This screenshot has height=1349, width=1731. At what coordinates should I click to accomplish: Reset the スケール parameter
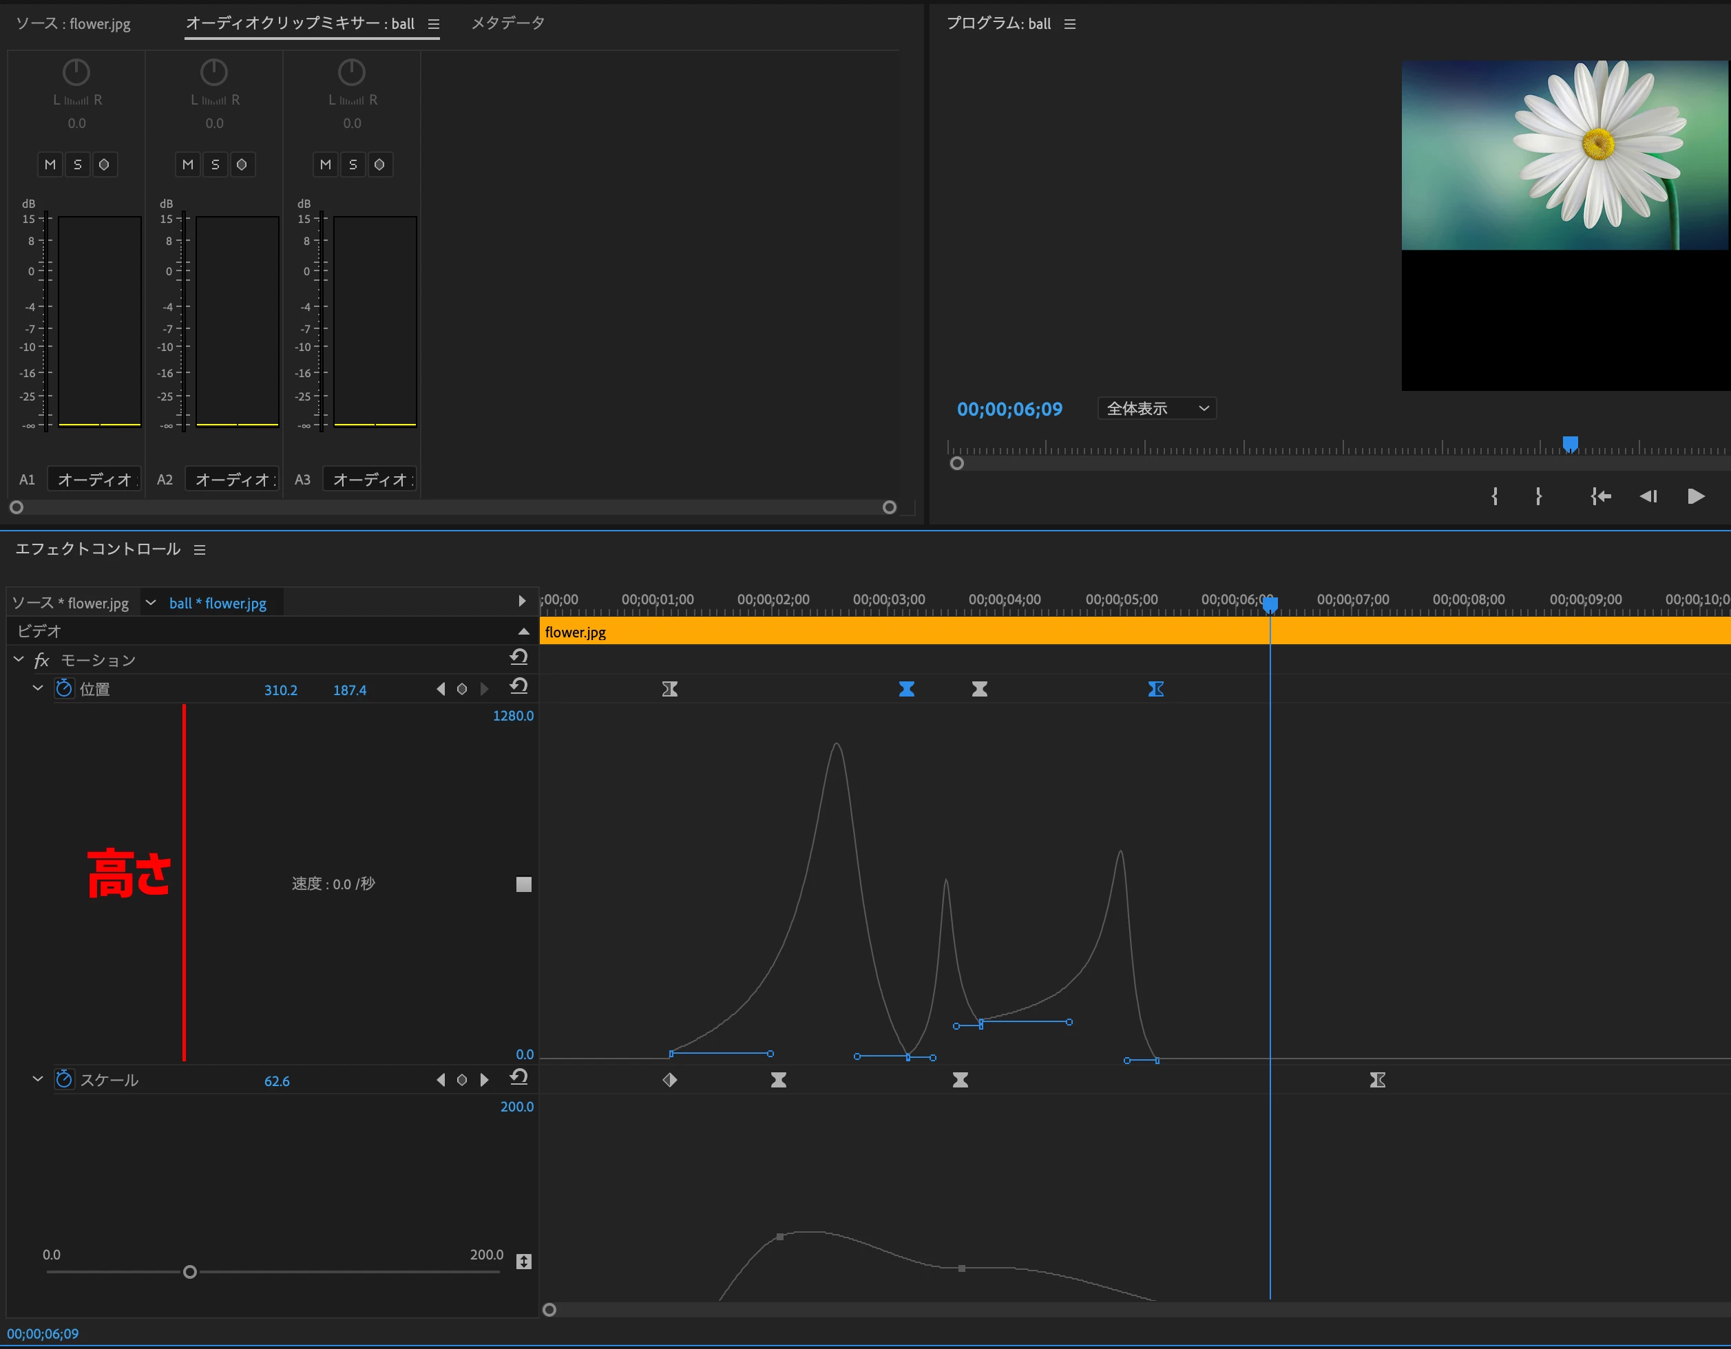pos(519,1077)
